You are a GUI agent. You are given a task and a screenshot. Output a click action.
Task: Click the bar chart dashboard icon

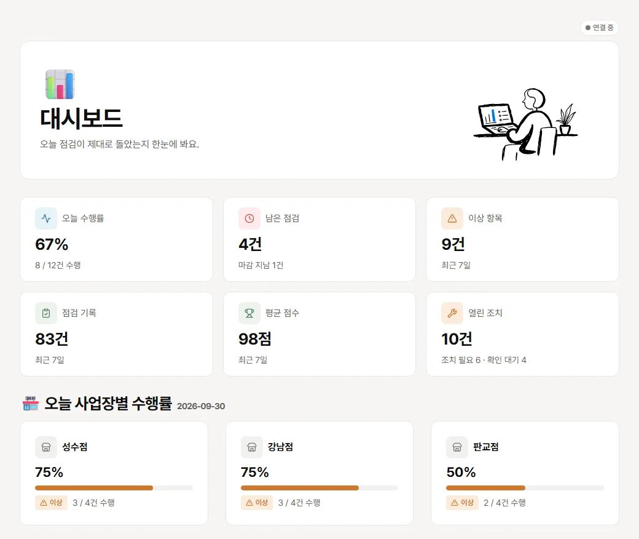click(60, 84)
